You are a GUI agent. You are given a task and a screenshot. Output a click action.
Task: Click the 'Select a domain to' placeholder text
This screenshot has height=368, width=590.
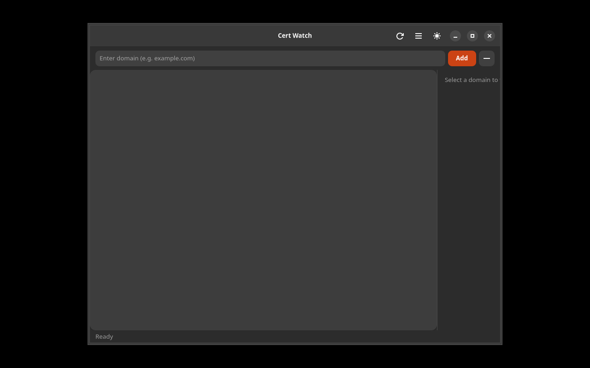(472, 80)
